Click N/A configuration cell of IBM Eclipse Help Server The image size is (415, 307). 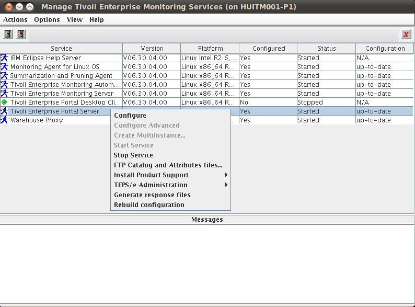pyautogui.click(x=384, y=58)
